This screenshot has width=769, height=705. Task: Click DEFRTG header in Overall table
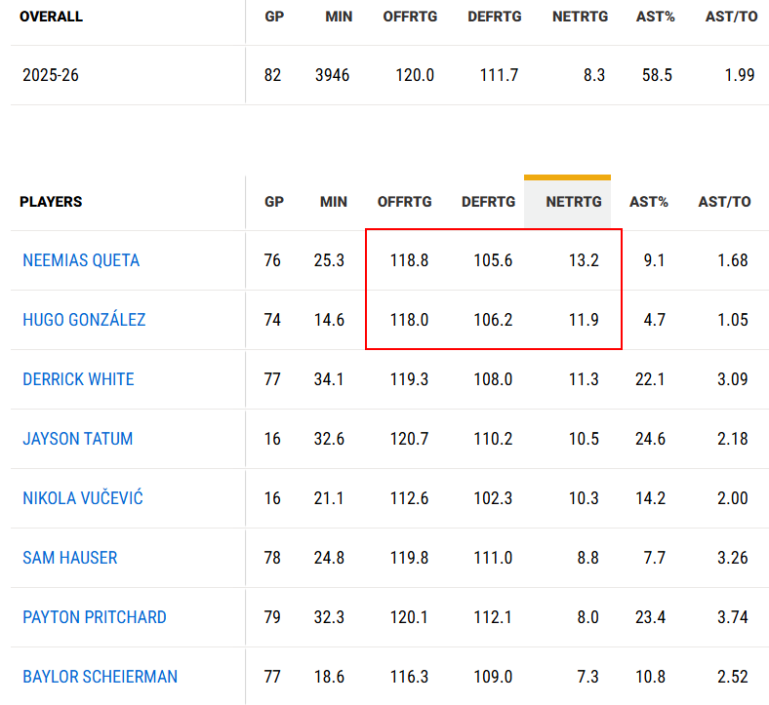495,17
